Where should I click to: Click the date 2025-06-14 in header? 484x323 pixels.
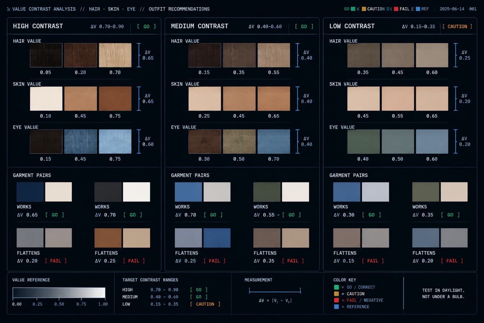[x=452, y=9]
